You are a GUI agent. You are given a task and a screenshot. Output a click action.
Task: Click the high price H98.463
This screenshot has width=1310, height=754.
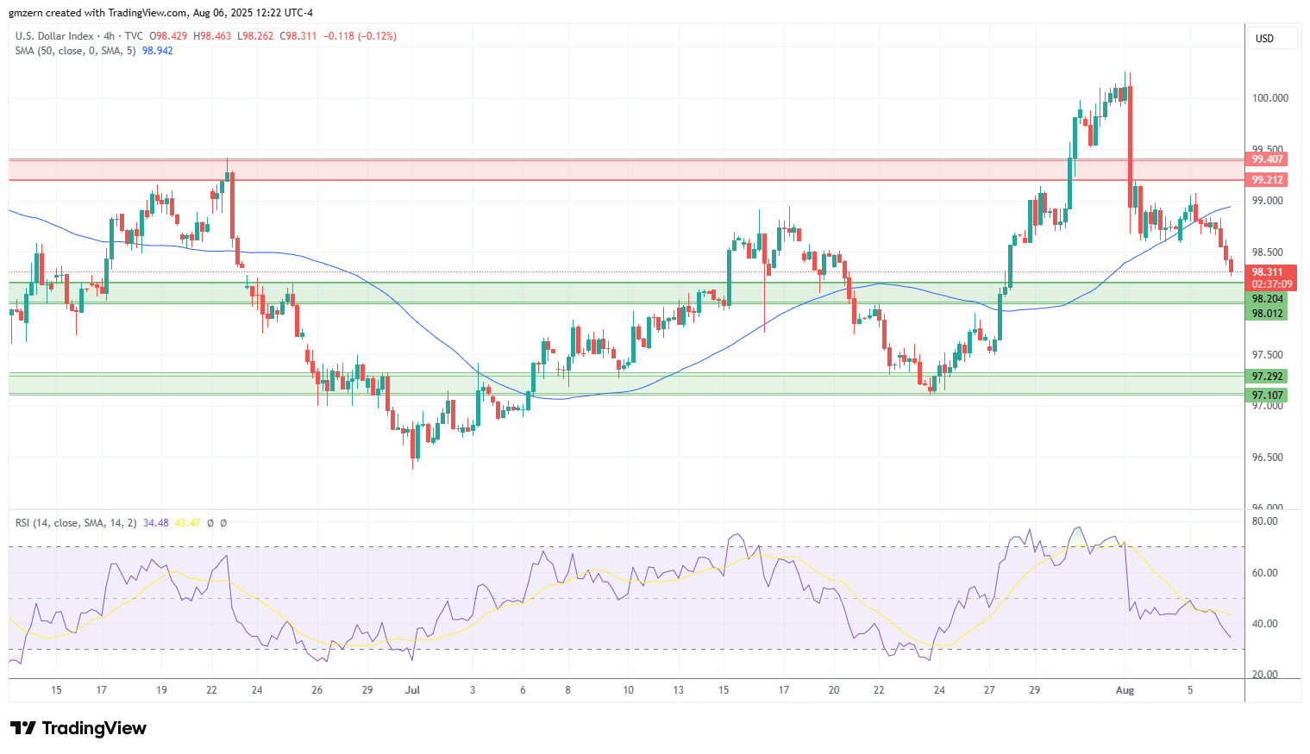[x=212, y=36]
